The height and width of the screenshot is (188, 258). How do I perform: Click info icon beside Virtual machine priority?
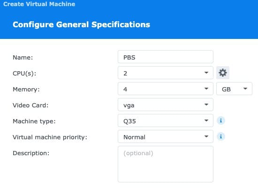coord(221,136)
